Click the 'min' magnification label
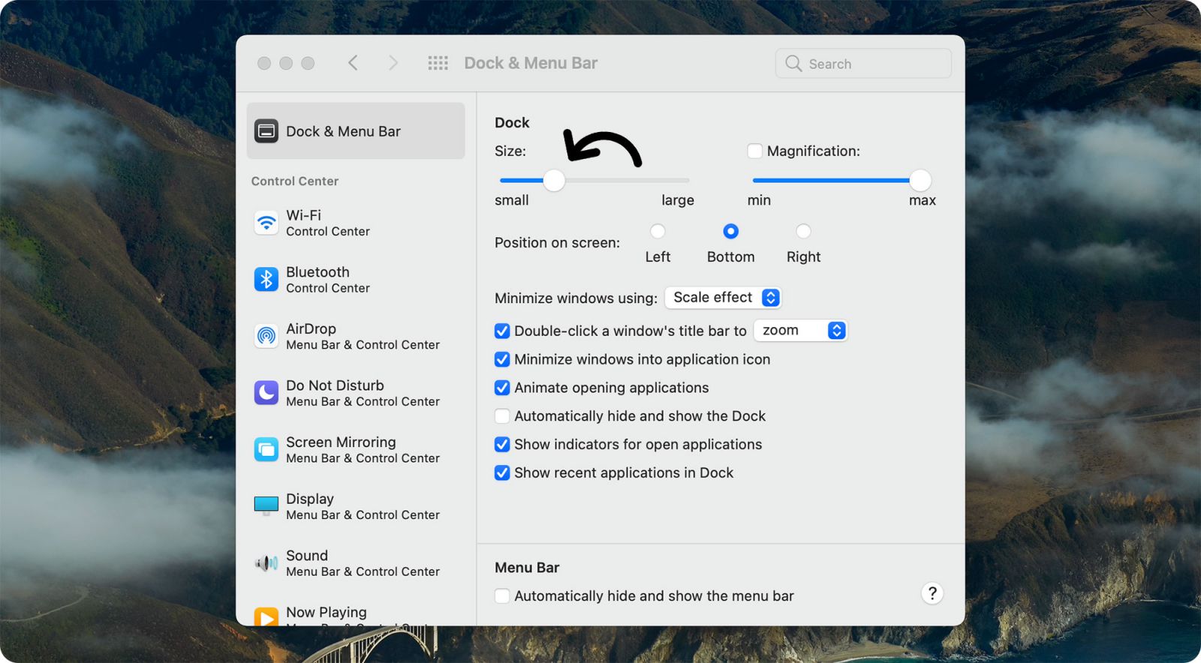 759,200
